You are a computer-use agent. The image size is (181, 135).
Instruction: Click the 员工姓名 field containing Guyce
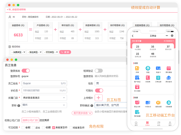(44, 83)
